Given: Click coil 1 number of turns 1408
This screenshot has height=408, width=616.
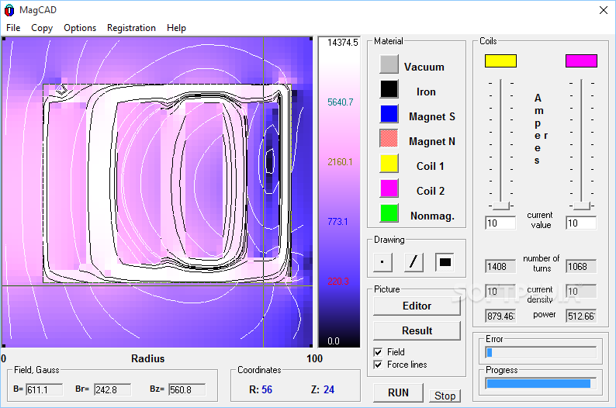Looking at the screenshot, I should (500, 267).
